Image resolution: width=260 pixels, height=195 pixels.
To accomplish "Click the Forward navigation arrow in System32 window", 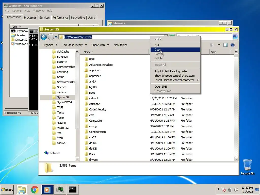I will pos(51,37).
